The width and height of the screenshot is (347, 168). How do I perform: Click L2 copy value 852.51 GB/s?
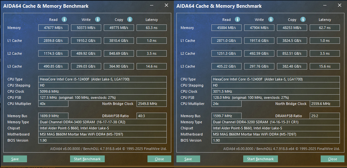coord(292,53)
